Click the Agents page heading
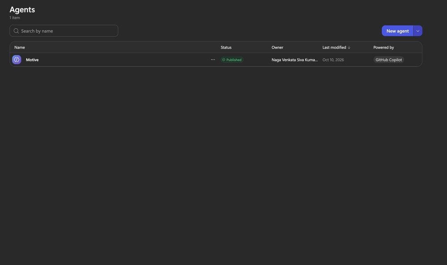447x265 pixels. tap(22, 9)
